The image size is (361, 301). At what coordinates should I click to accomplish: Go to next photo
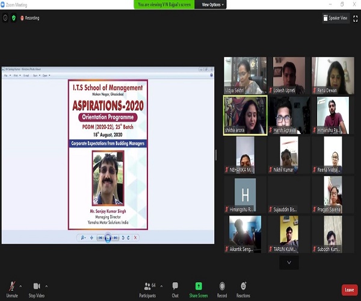point(116,238)
